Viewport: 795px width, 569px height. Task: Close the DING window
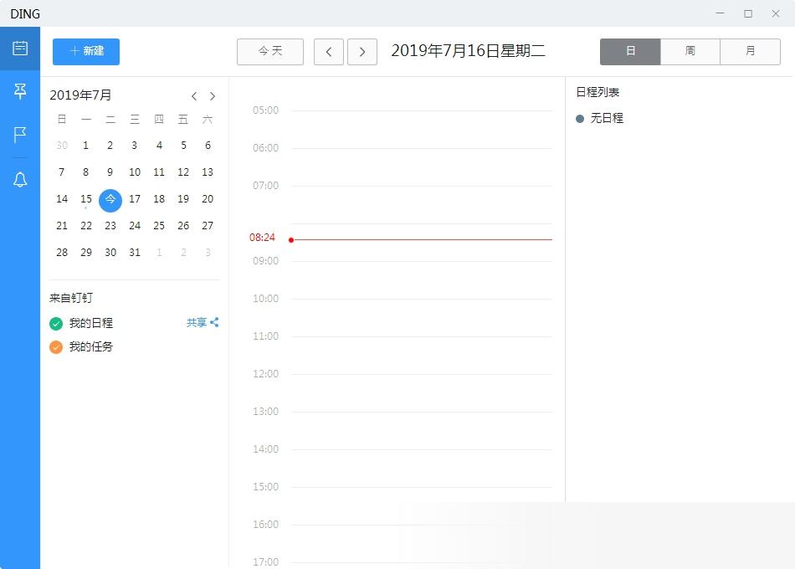point(776,13)
